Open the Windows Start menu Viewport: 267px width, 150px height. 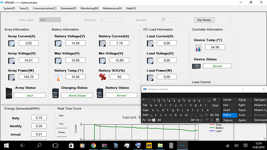click(6, 145)
